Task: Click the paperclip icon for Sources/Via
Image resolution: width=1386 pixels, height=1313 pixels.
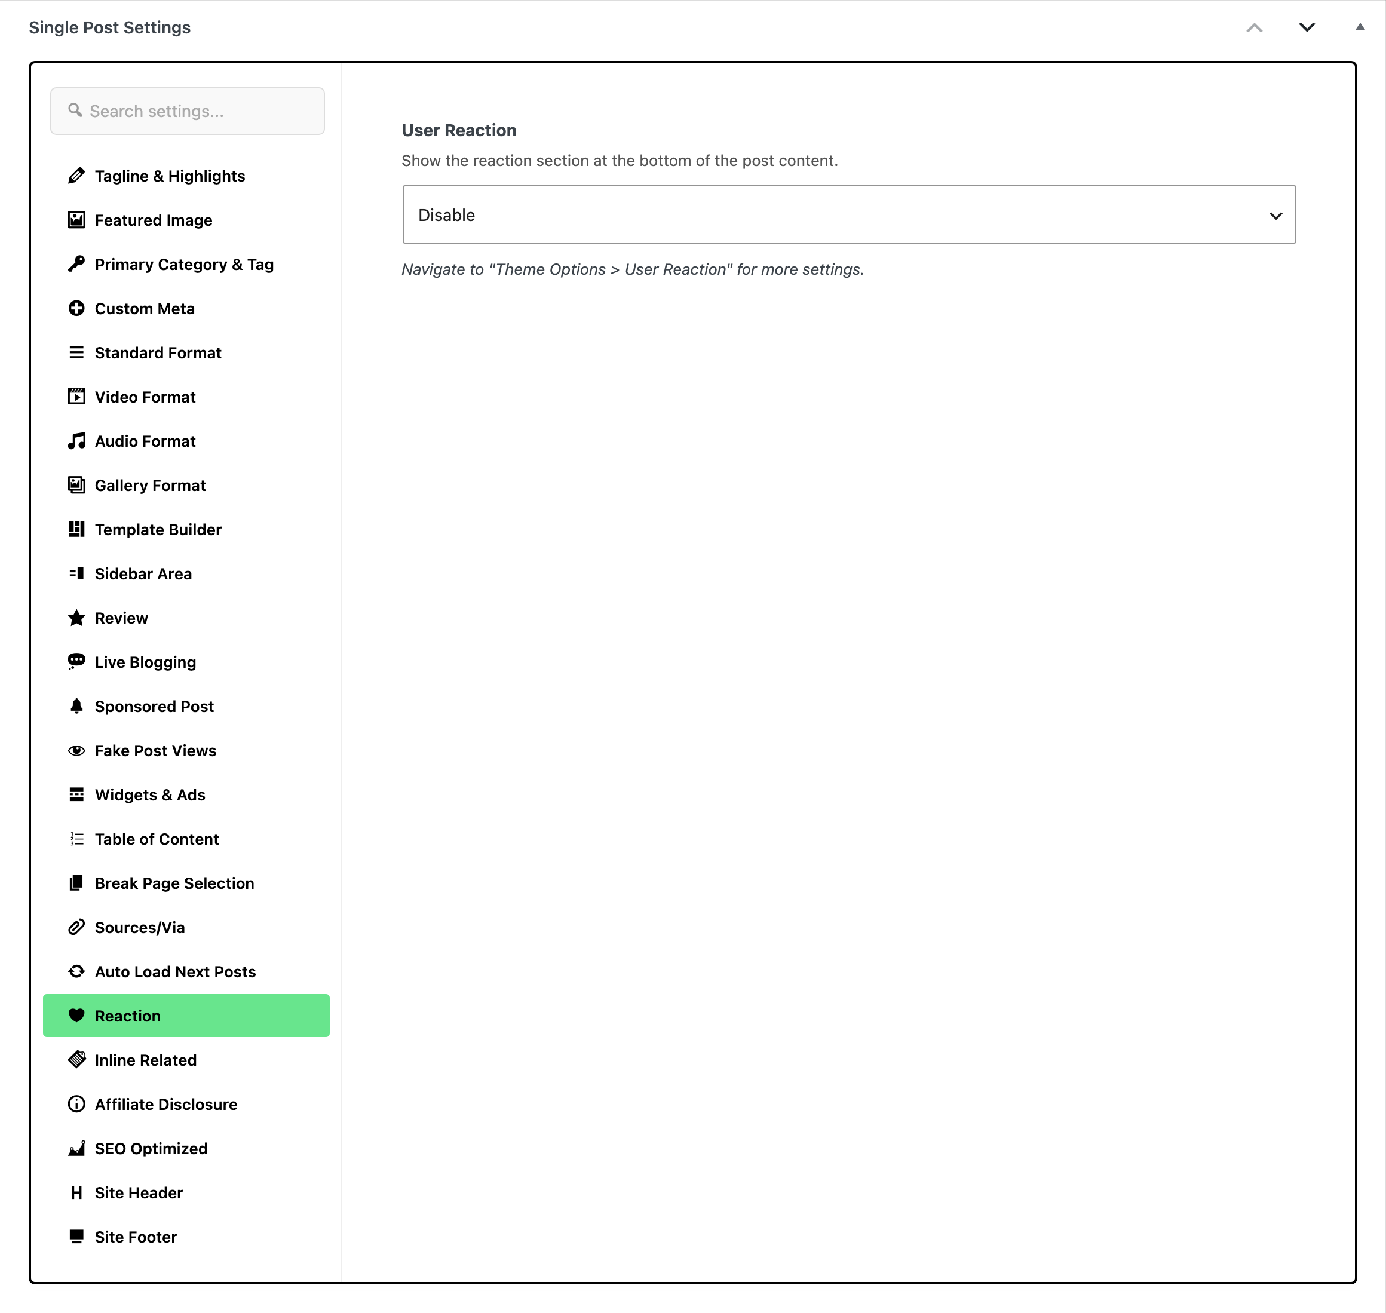Action: [x=76, y=927]
